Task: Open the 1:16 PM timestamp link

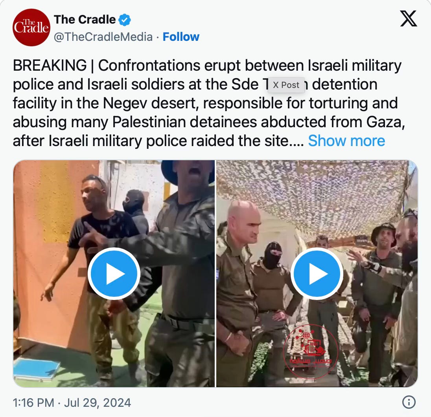Action: tap(33, 403)
